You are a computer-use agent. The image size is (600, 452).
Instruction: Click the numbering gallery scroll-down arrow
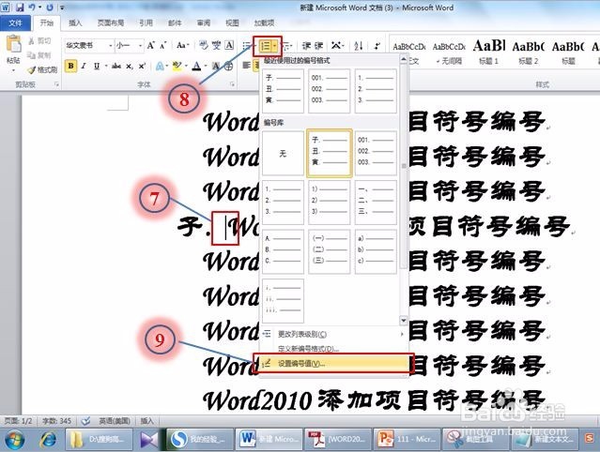point(404,320)
